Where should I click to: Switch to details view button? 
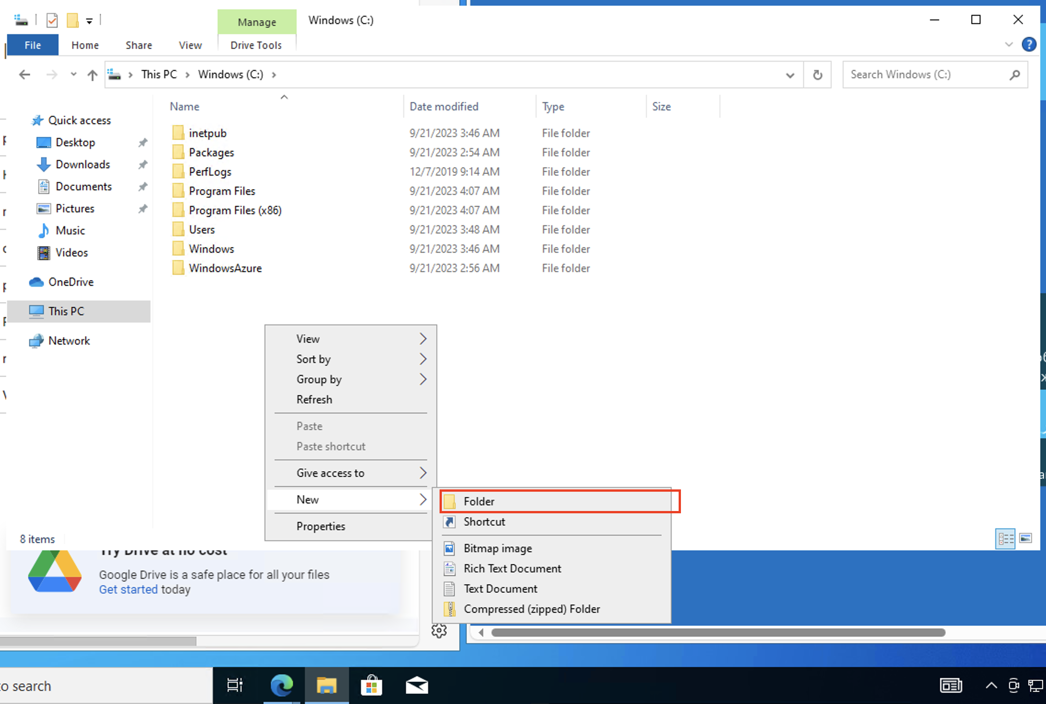coord(1005,538)
